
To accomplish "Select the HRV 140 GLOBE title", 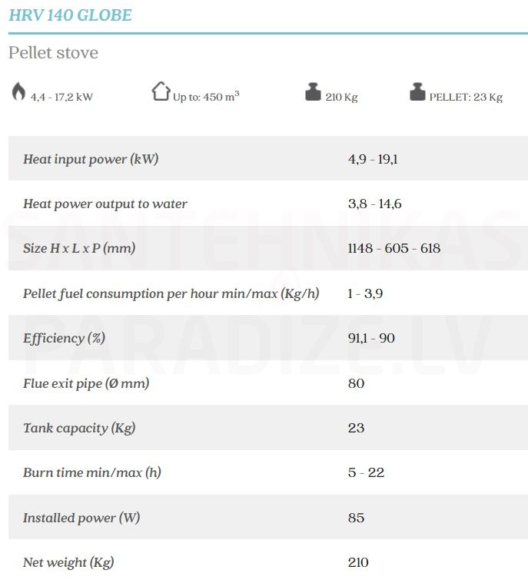I will [70, 15].
